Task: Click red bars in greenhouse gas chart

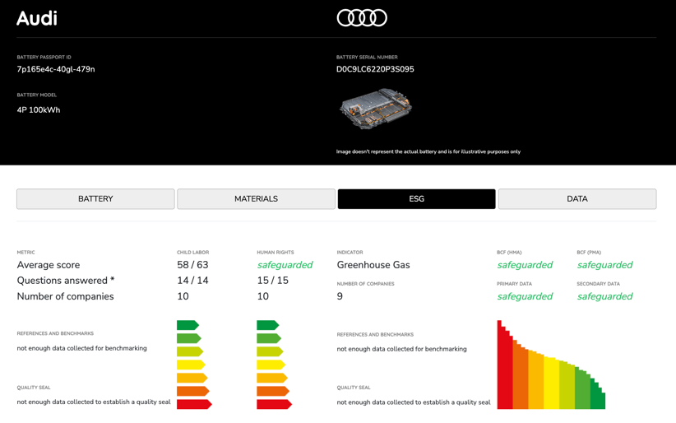Action: pos(504,370)
